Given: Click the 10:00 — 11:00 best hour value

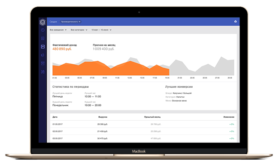Looking at the screenshot, I should click(93, 96).
